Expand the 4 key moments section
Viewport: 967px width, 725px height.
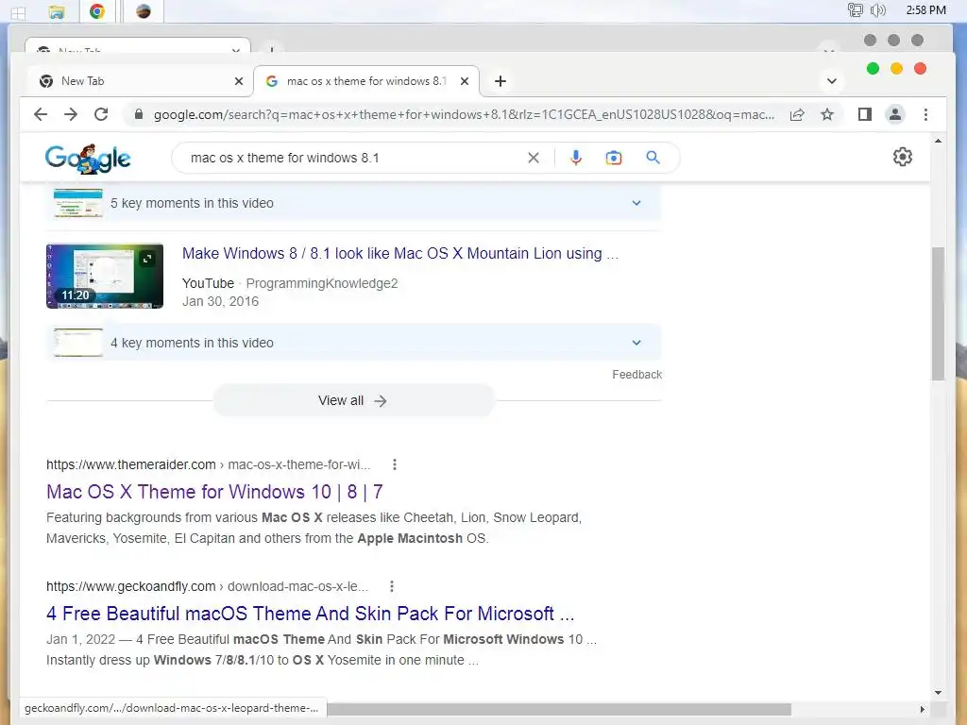pos(353,343)
